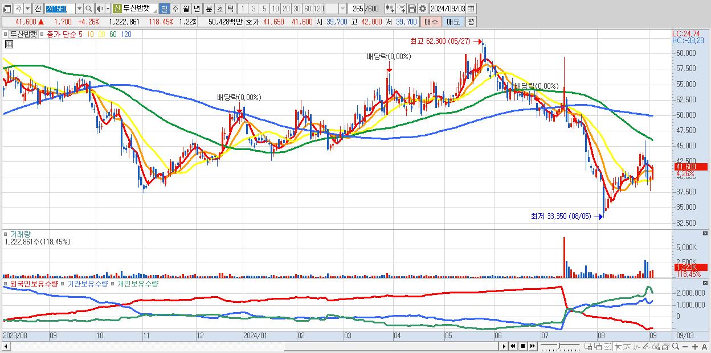Screen dimensions: 711x353
Task: Click the minus zoom-out icon
Action: click(685, 347)
